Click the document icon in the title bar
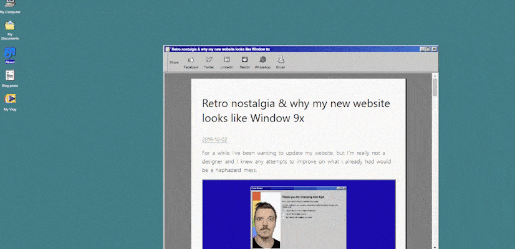This screenshot has width=515, height=249. coord(168,49)
